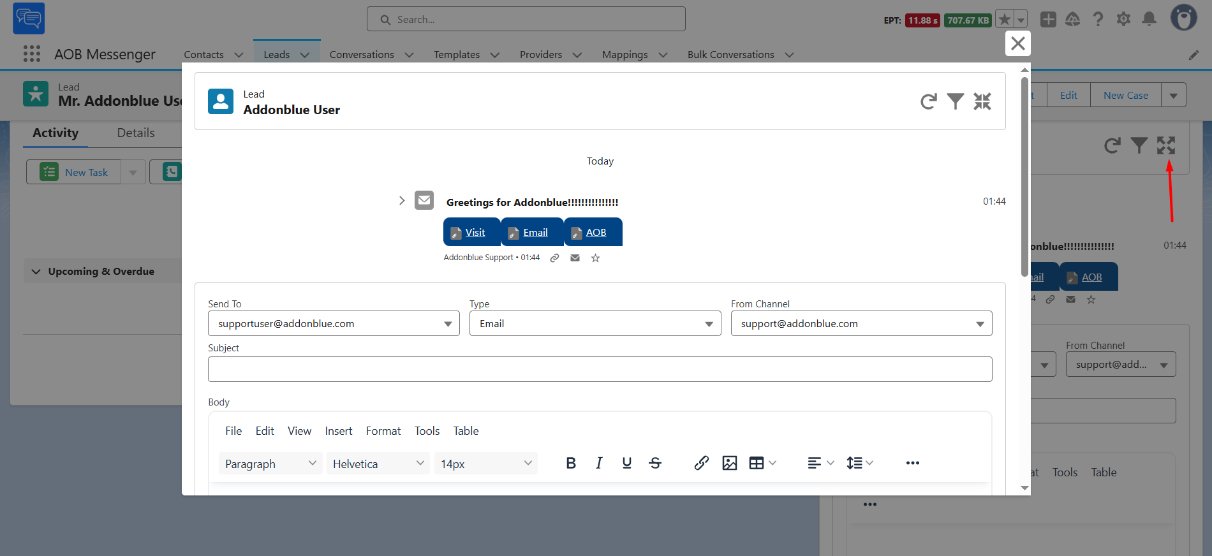The image size is (1212, 556).
Task: Open the editor Table menu
Action: point(466,431)
